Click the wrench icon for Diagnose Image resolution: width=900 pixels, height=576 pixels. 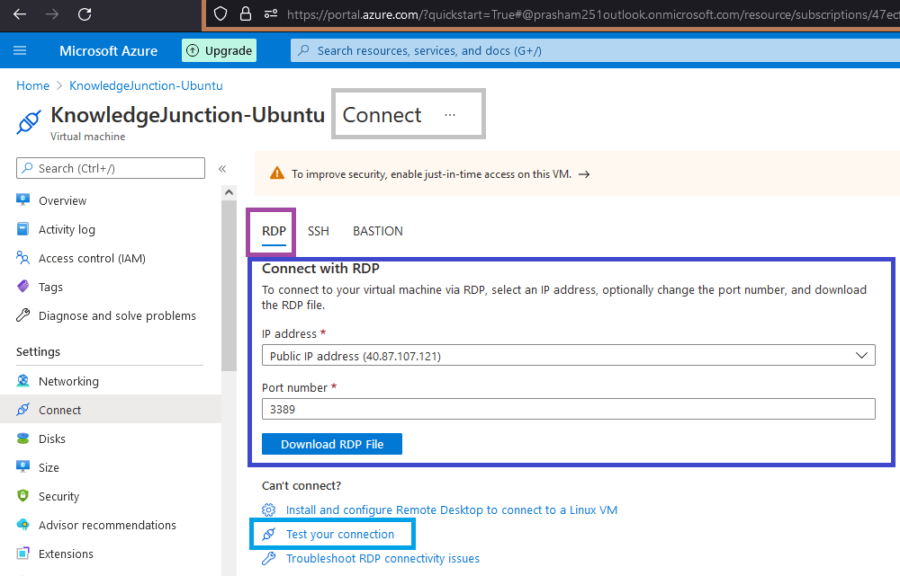click(23, 315)
